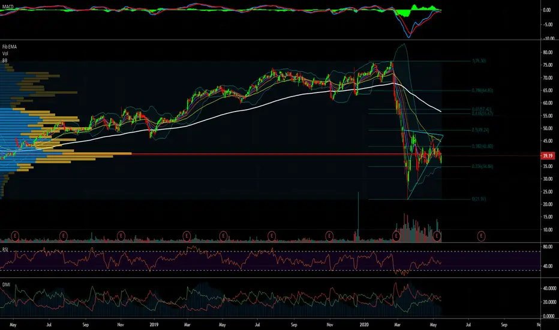The image size is (559, 330).
Task: Click the Fibonacci label 0(21.97)
Action: click(479, 199)
